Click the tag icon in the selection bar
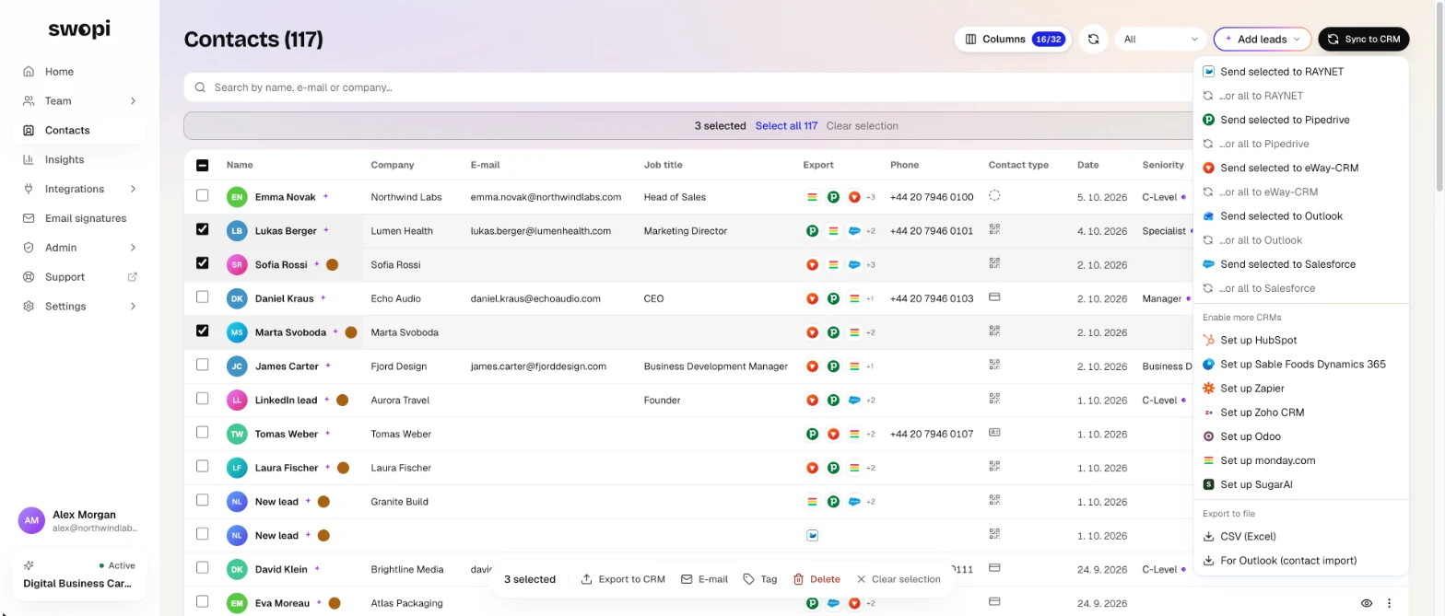 tap(749, 579)
